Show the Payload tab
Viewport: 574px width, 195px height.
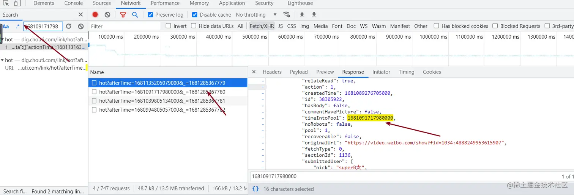299,72
